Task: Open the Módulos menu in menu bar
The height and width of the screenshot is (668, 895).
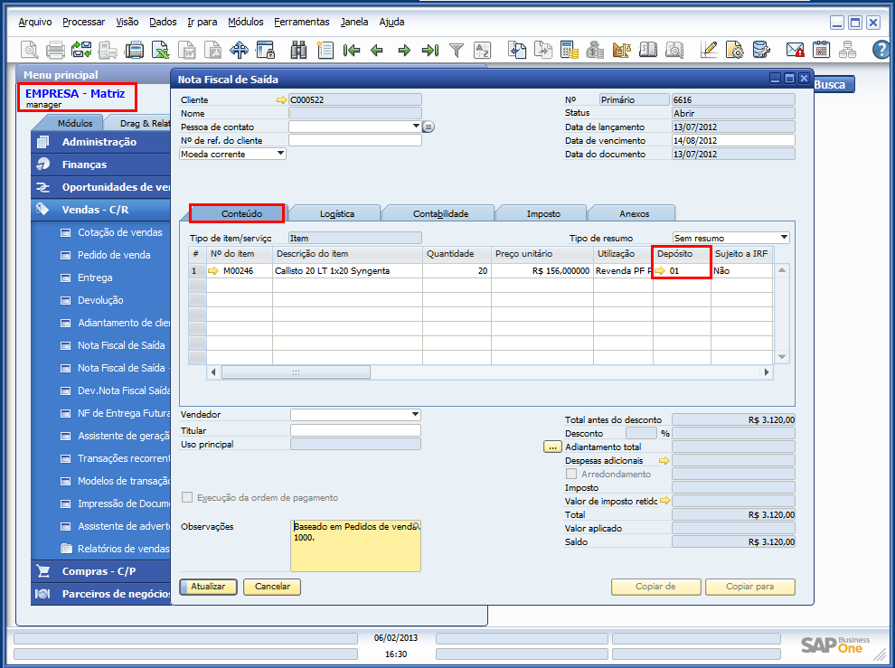Action: [x=245, y=22]
